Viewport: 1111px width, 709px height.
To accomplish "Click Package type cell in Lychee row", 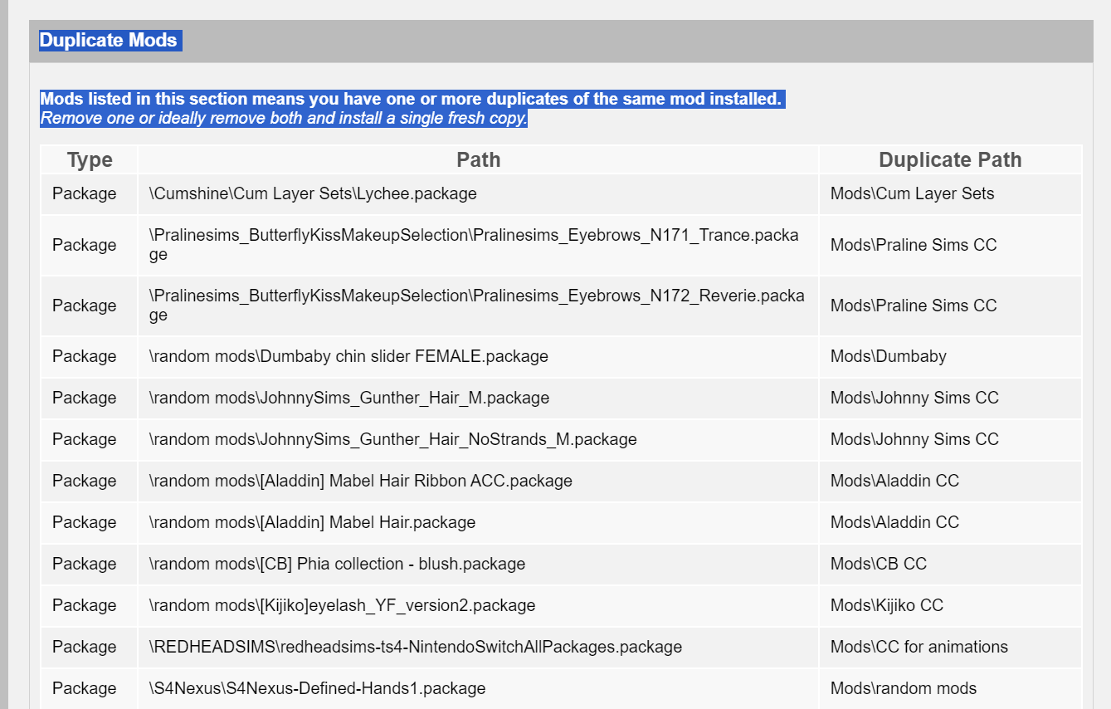I will pyautogui.click(x=90, y=193).
